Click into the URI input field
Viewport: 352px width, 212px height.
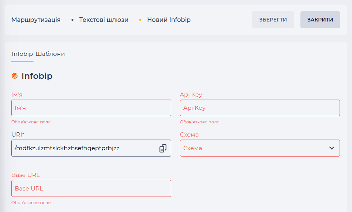point(91,148)
